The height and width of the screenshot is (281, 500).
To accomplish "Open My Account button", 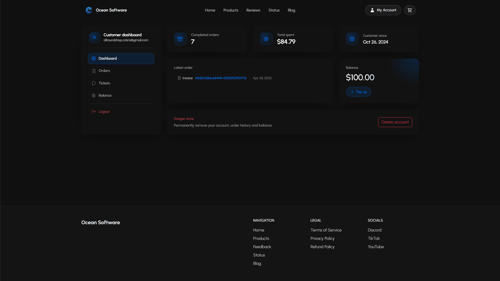I will [383, 10].
